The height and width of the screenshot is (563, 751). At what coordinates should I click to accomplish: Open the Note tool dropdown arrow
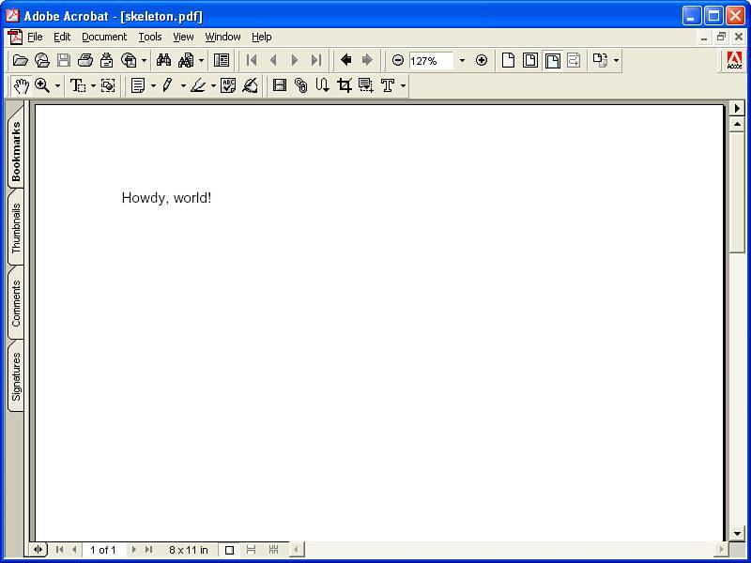153,85
